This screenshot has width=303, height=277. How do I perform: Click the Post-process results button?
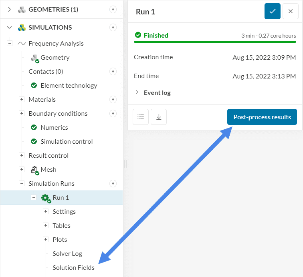click(x=262, y=117)
